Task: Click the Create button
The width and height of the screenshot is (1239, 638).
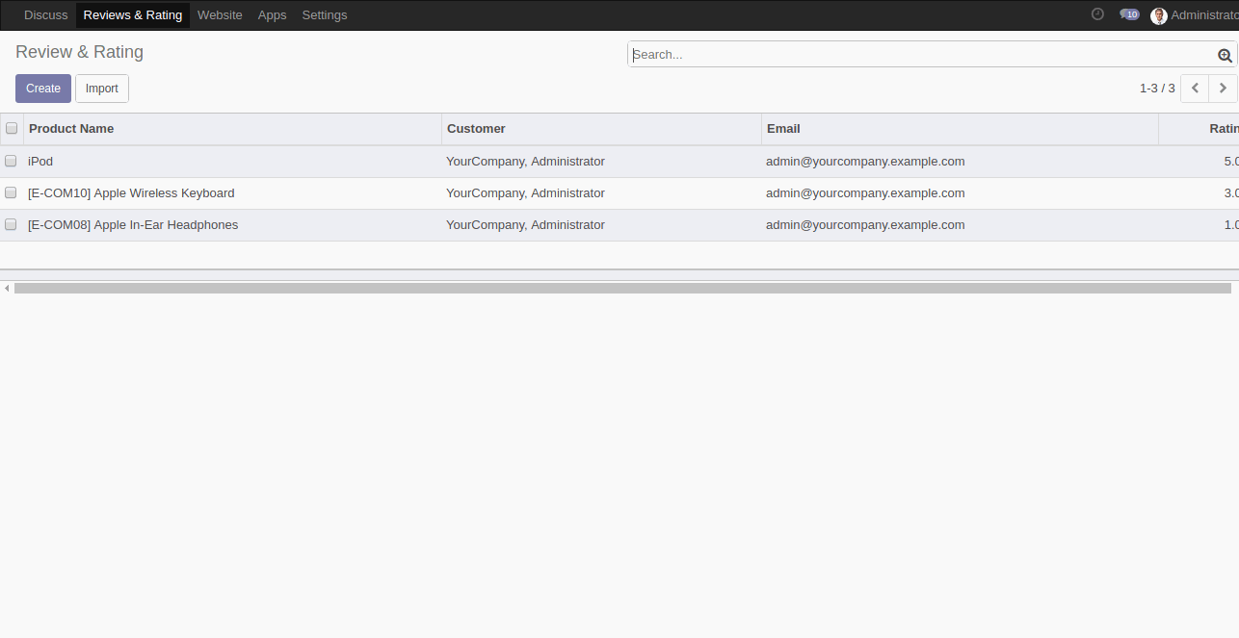Action: click(43, 89)
